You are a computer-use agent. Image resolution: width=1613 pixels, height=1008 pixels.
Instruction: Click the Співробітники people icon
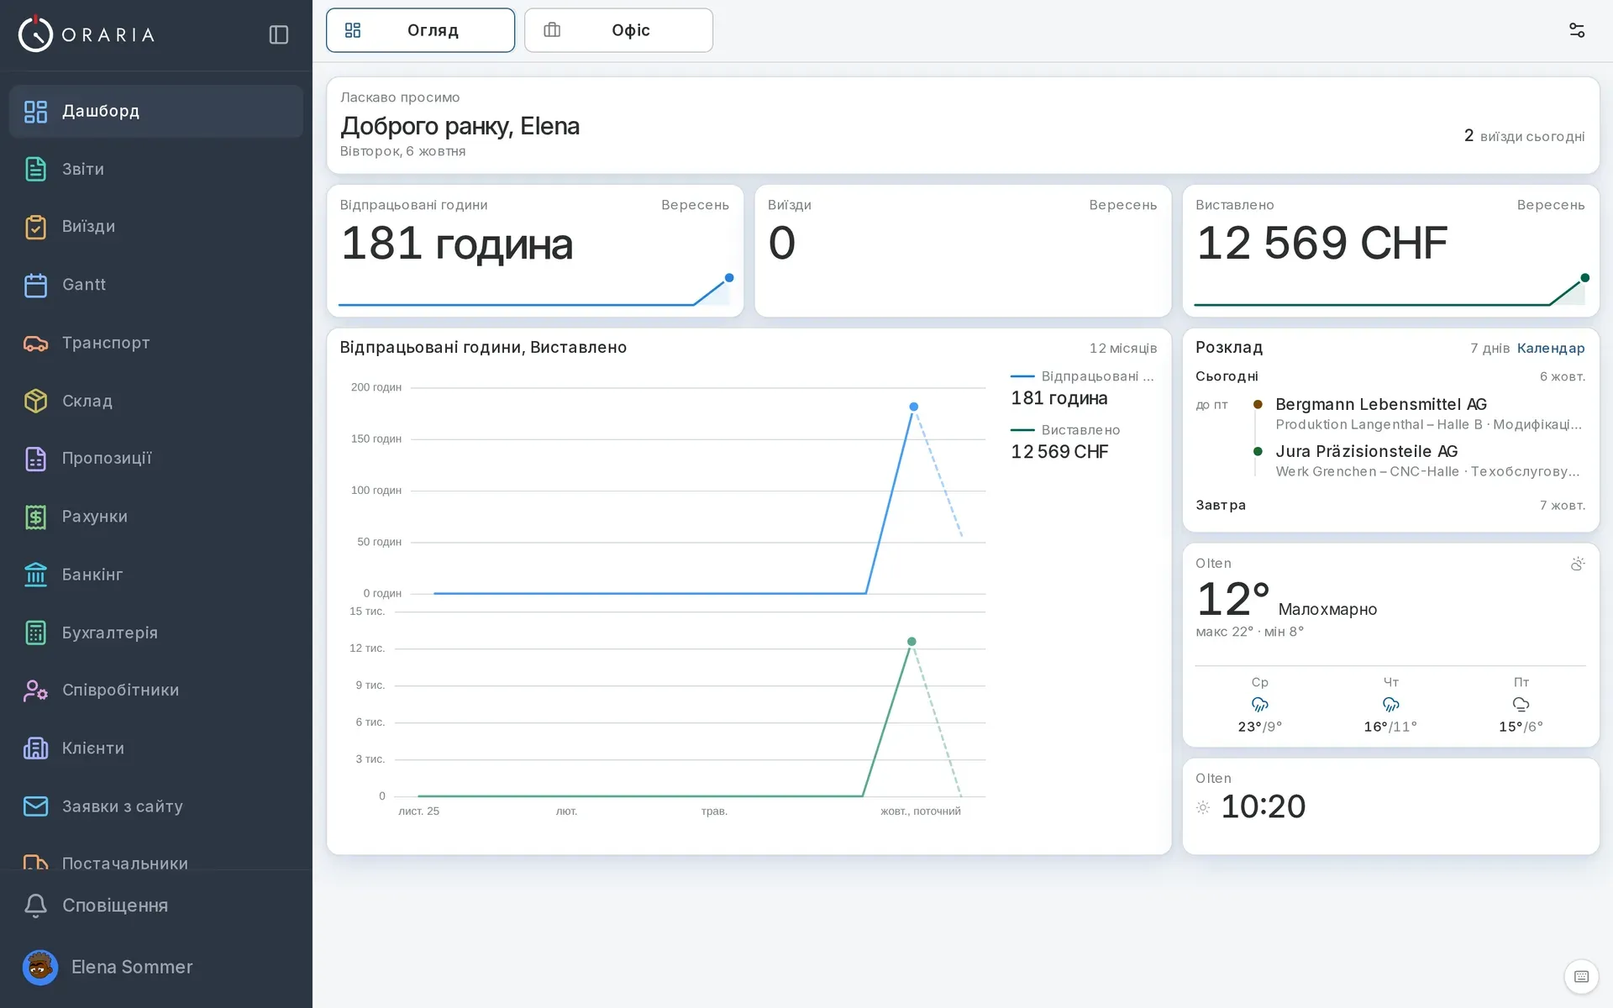(35, 690)
